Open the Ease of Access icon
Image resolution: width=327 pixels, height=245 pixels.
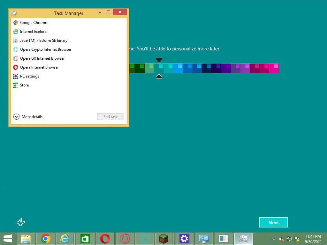pos(21,222)
